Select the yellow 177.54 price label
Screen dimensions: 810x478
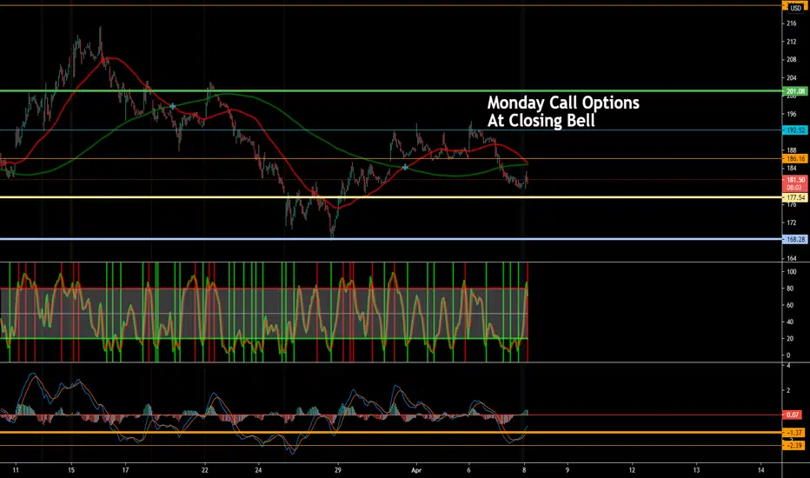click(x=795, y=197)
